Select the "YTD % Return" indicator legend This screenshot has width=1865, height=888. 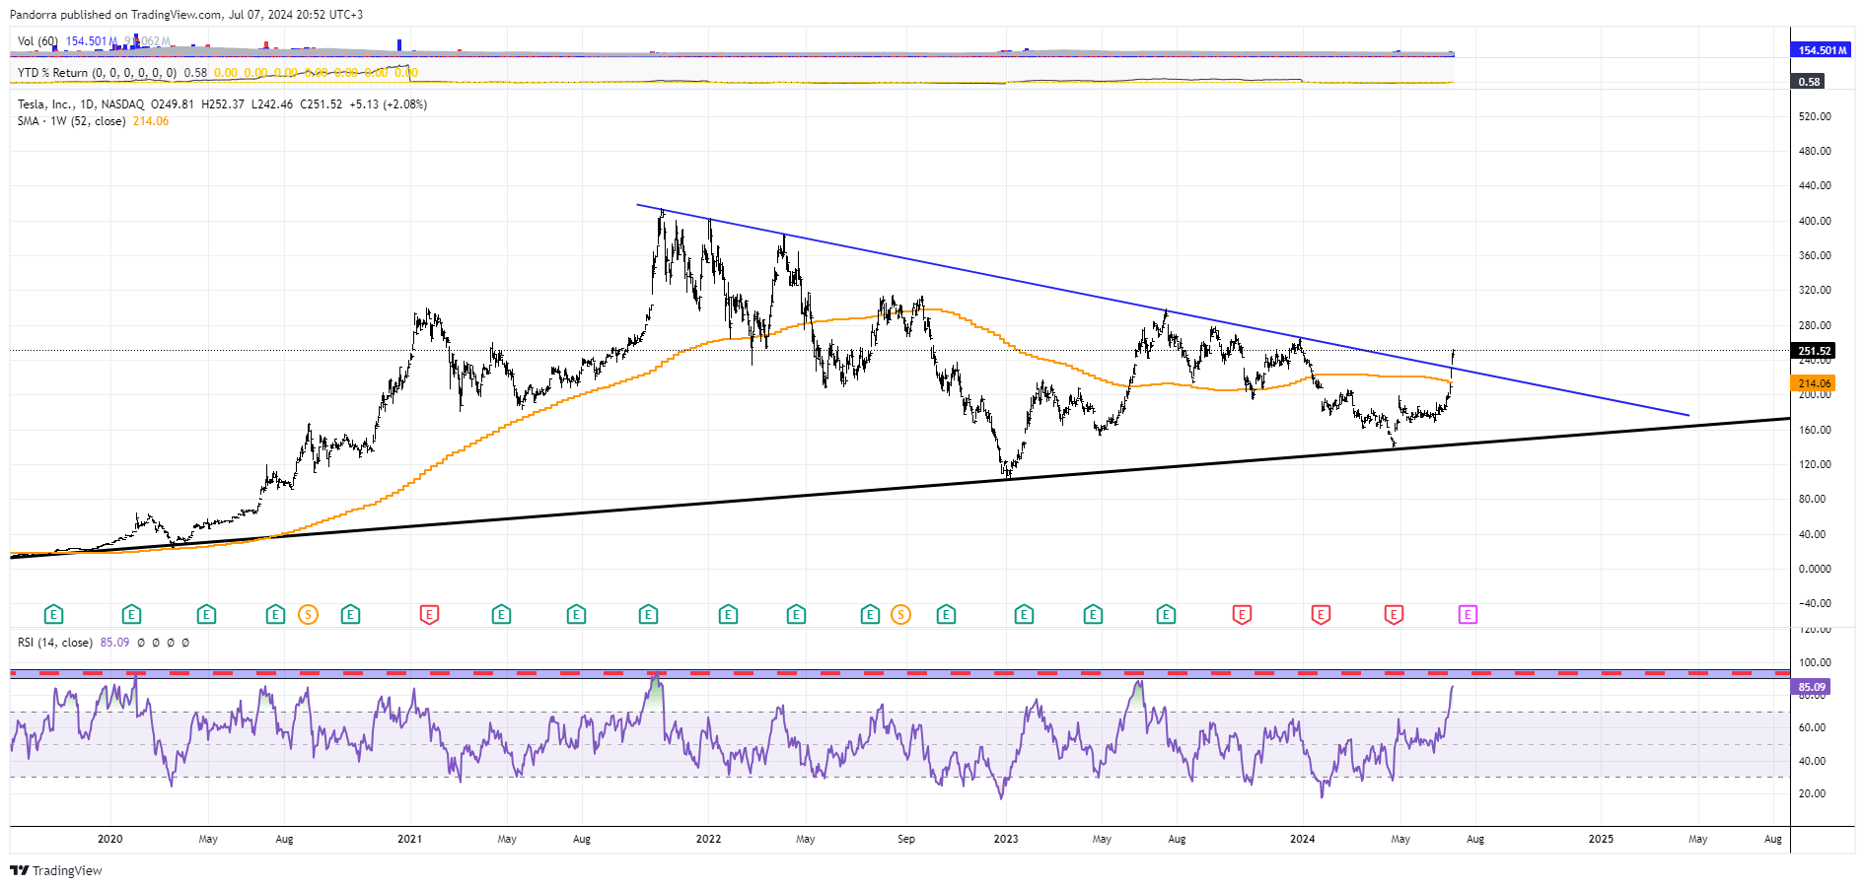click(x=98, y=73)
